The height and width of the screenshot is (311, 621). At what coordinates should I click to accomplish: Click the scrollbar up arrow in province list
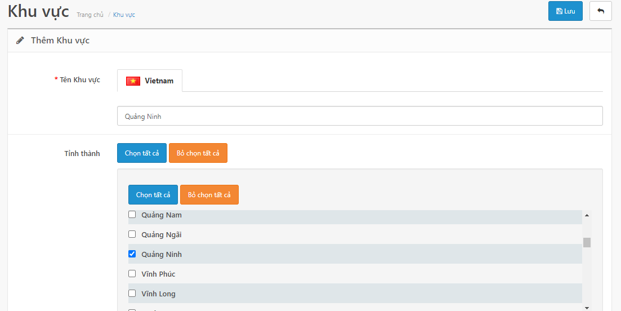point(587,215)
